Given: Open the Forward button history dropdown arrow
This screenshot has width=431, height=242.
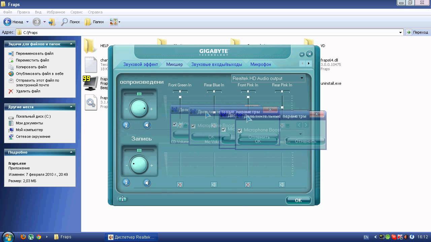Looking at the screenshot, I should click(44, 22).
